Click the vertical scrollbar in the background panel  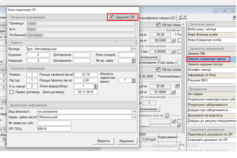(x=183, y=78)
